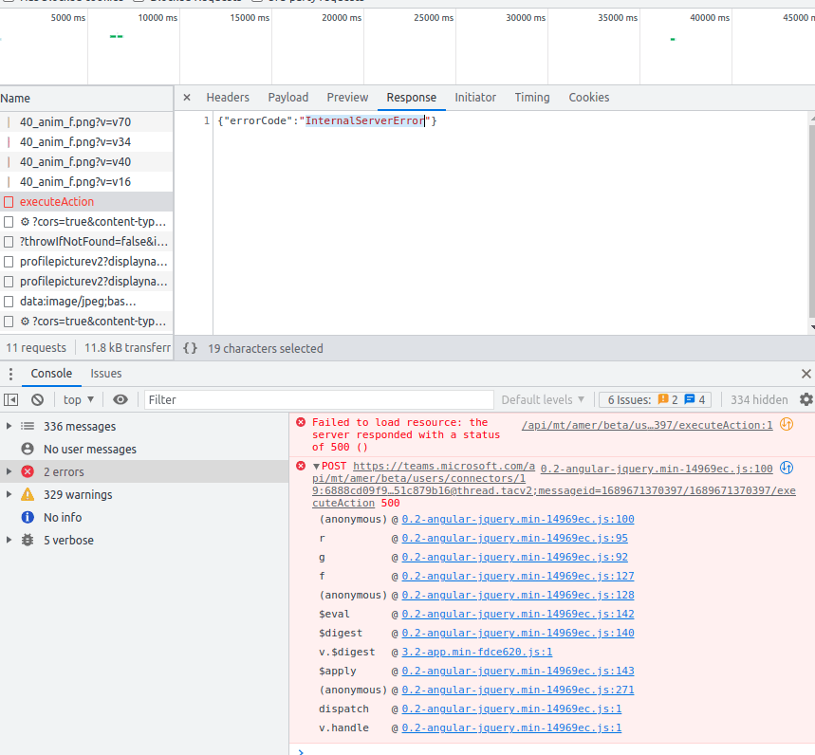Click the InternalServerError response text
Screen dimensions: 815x755
pos(365,120)
